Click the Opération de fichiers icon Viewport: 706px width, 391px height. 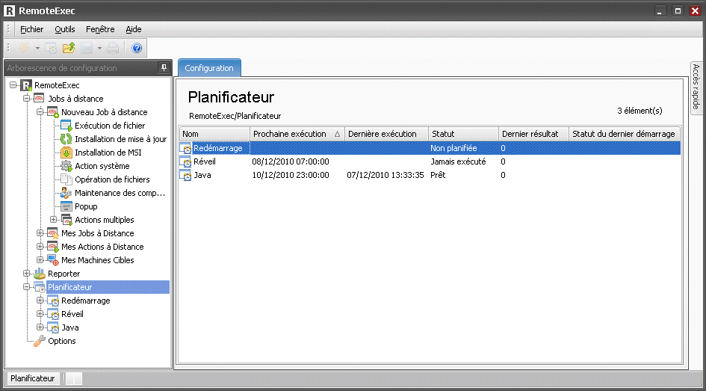tap(66, 179)
